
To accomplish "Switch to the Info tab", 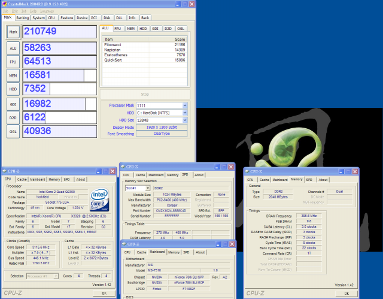I will 132,18.
